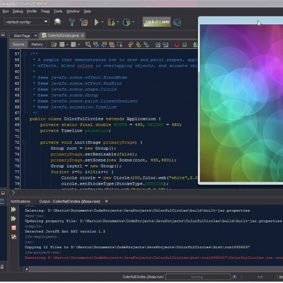The image size is (283, 283).
Task: Click the Clean and Build Project icon
Action: [x=84, y=22]
